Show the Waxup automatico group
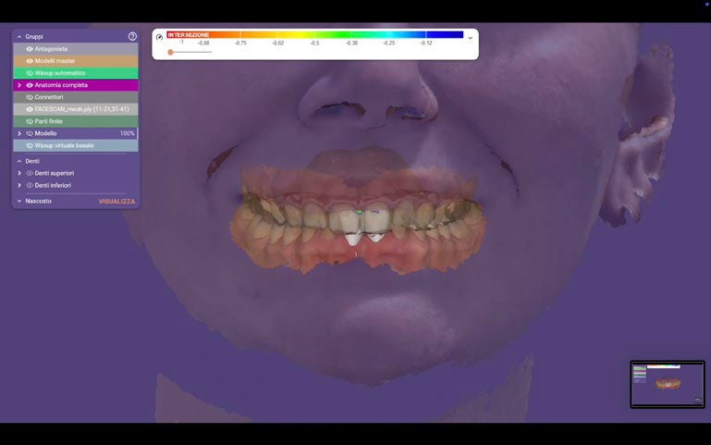The height and width of the screenshot is (445, 711). click(30, 72)
